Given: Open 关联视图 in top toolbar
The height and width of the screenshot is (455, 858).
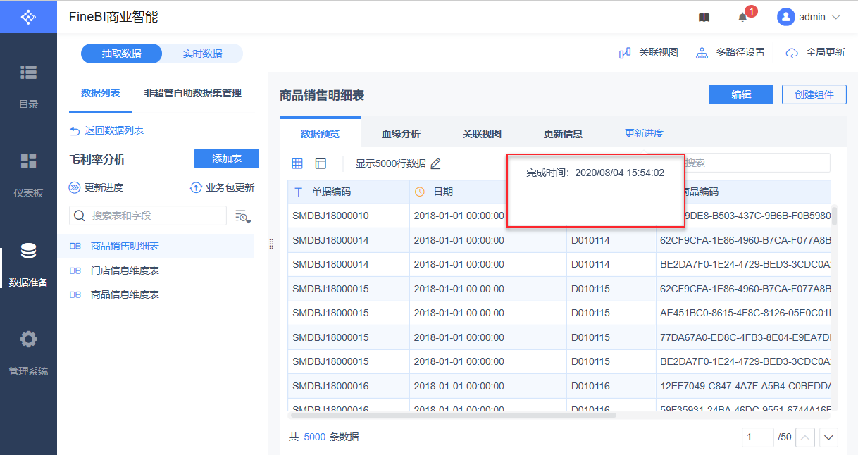Looking at the screenshot, I should pyautogui.click(x=648, y=52).
